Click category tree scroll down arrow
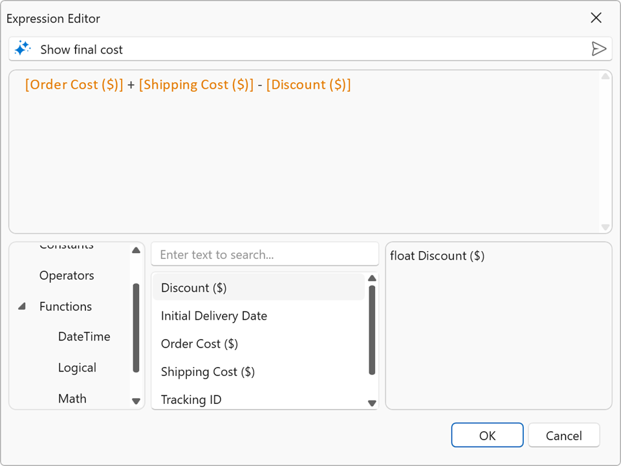The width and height of the screenshot is (621, 466). [136, 401]
